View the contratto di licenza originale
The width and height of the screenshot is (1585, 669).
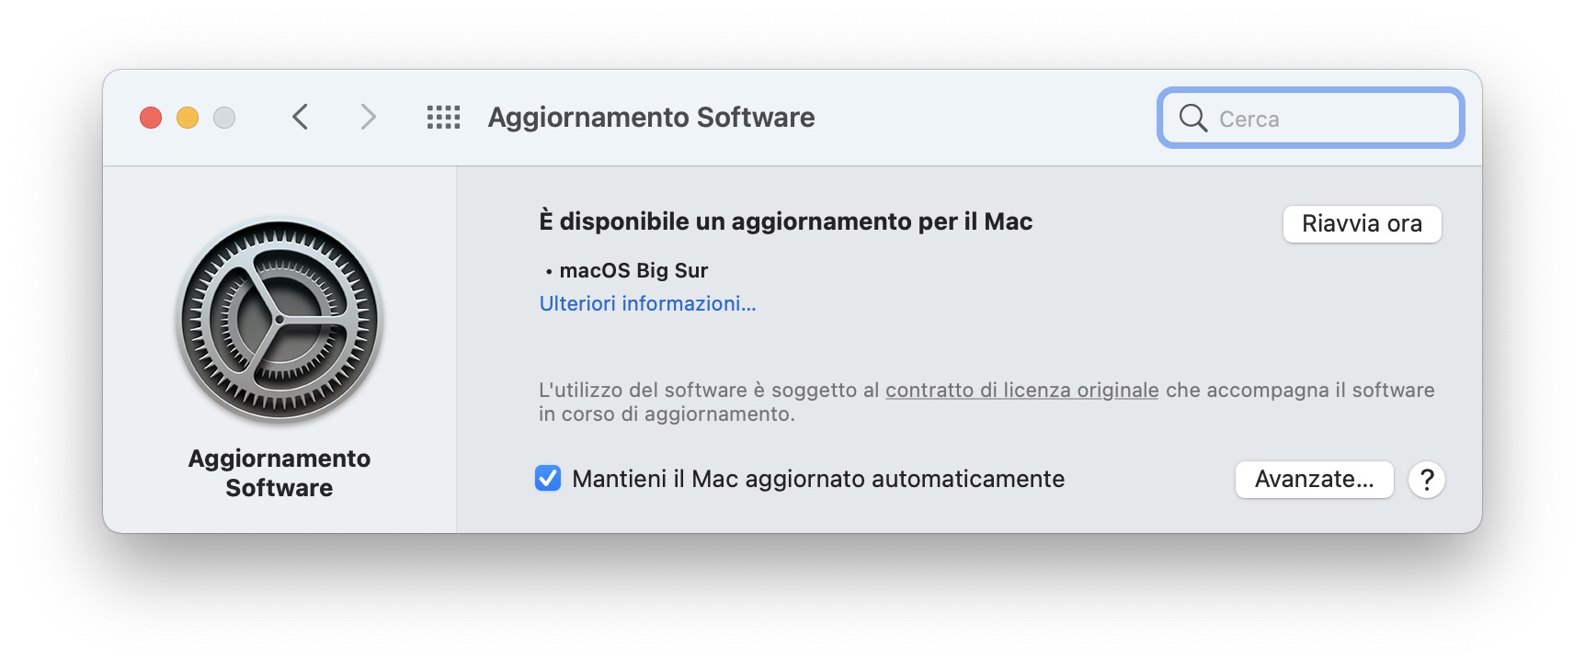(x=1021, y=390)
